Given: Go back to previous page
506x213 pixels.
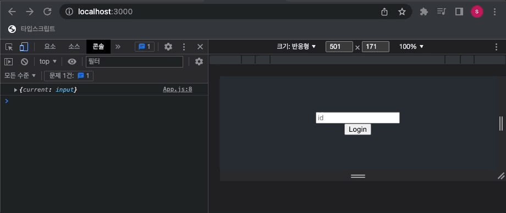Looking at the screenshot, I should click(x=12, y=12).
